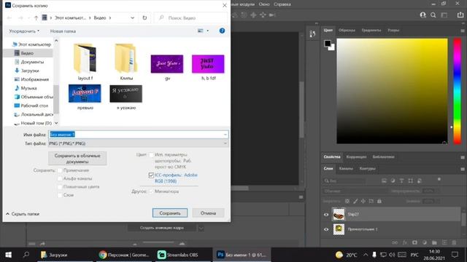The image size is (467, 262).
Task: Click lock image pixels brush icon
Action: pos(355,201)
